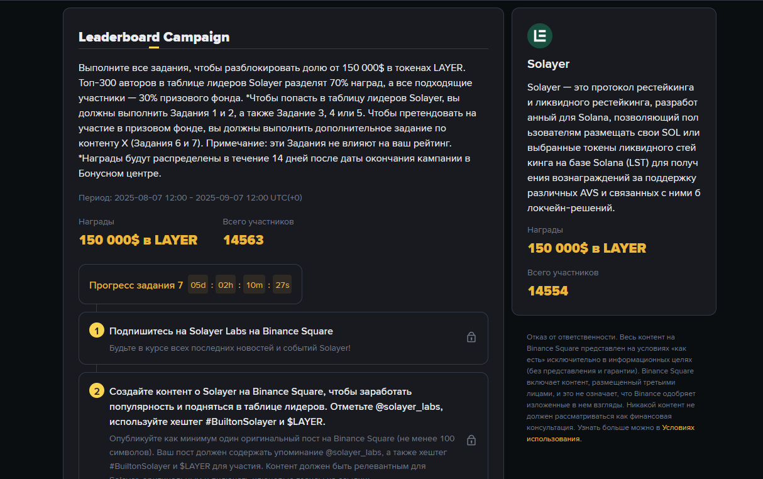This screenshot has height=479, width=763.
Task: Click the Solayer restaking protocol description
Action: (614, 148)
